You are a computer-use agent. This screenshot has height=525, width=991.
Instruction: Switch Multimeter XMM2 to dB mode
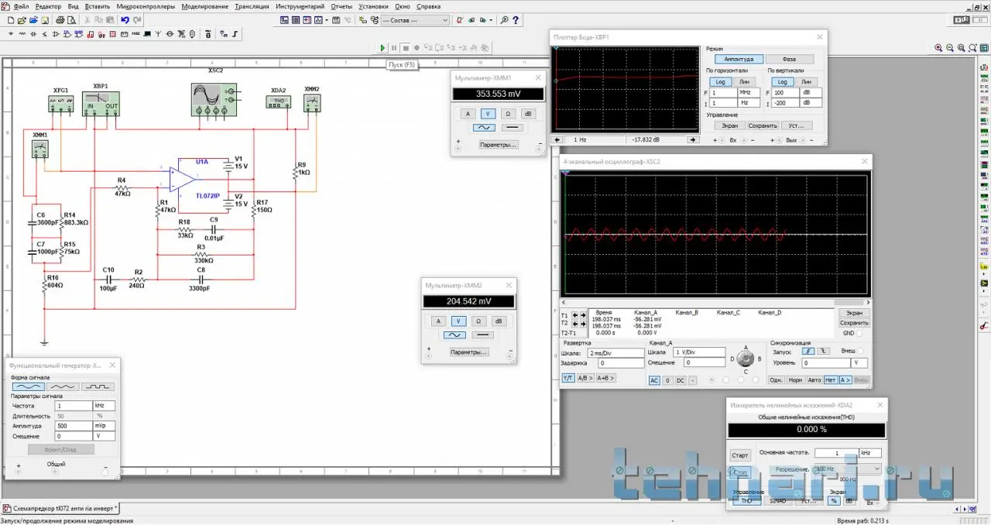point(499,321)
